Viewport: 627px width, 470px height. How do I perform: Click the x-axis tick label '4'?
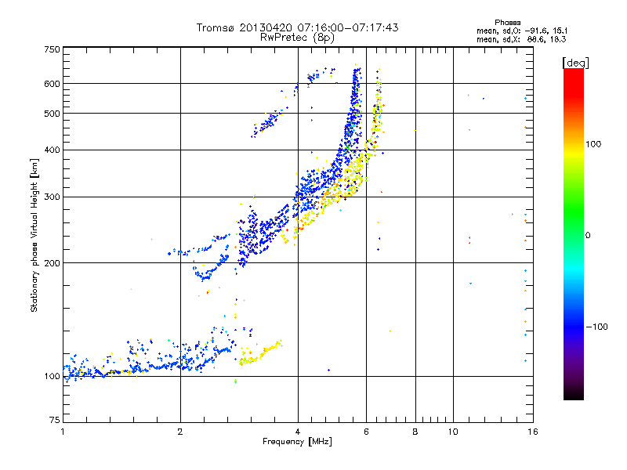[x=298, y=432]
